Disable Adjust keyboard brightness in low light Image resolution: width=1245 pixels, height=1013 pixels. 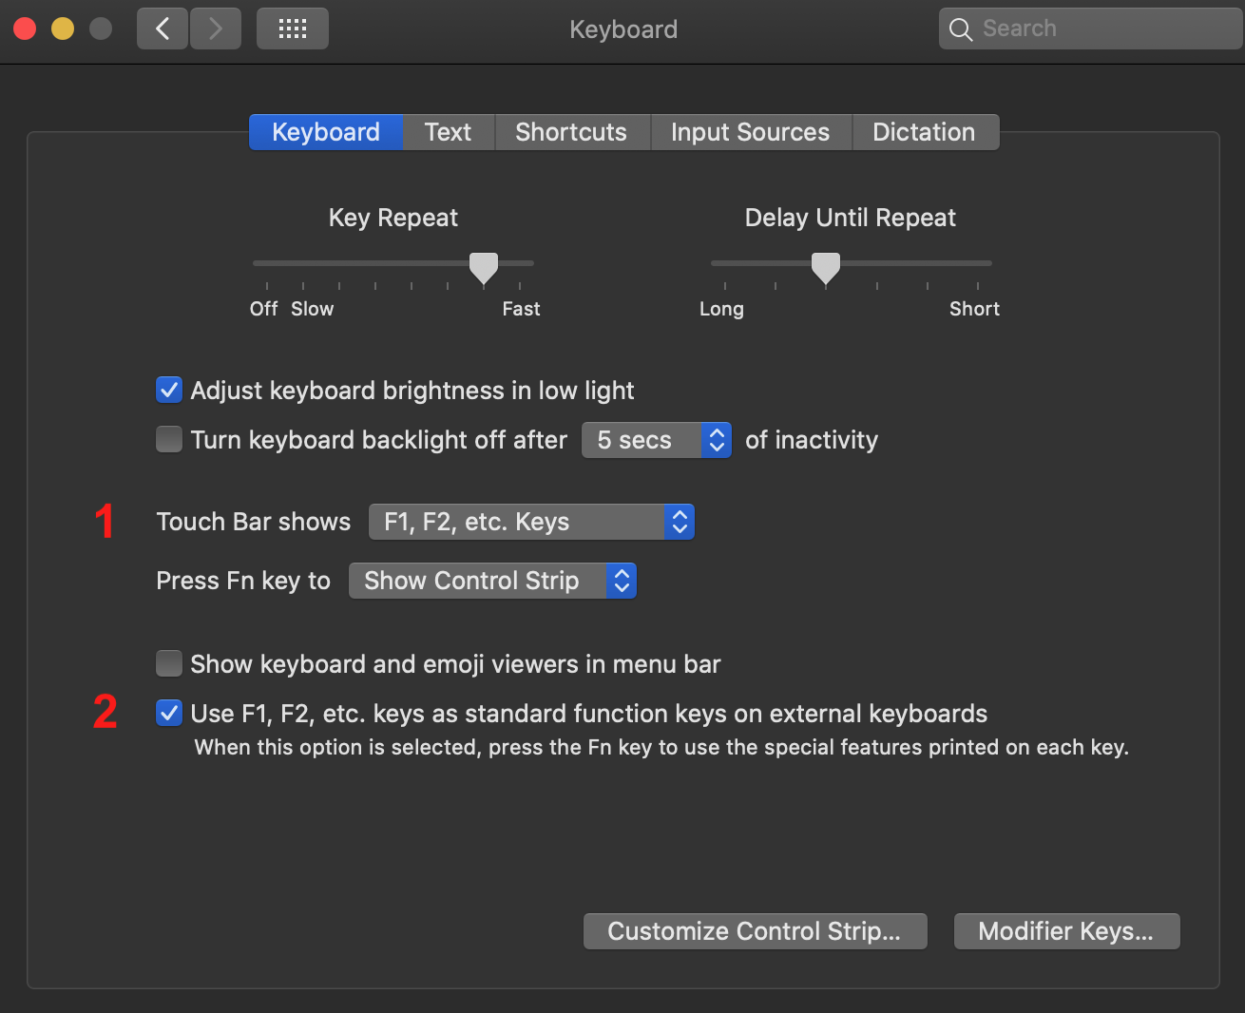169,390
